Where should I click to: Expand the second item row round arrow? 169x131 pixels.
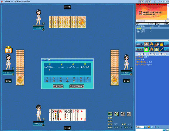coord(165,50)
